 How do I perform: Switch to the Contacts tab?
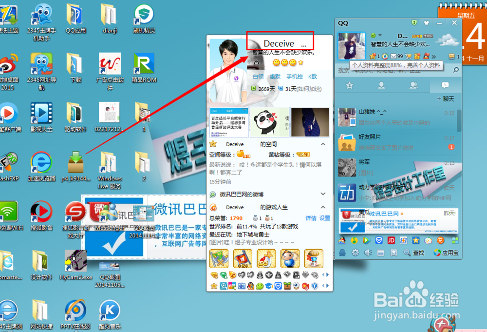tap(381, 85)
